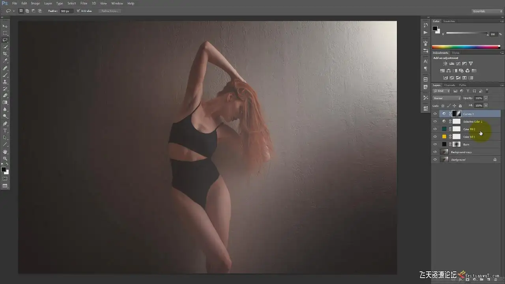This screenshot has width=505, height=284.
Task: Open the layer blend mode dropdown
Action: (x=447, y=98)
